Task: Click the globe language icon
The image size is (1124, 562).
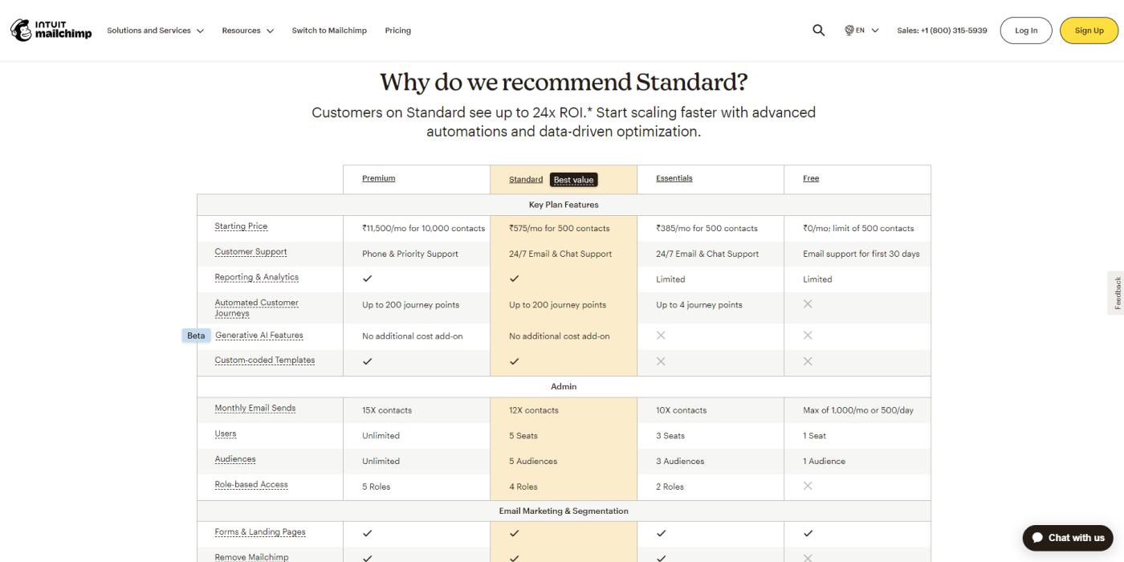Action: point(849,31)
